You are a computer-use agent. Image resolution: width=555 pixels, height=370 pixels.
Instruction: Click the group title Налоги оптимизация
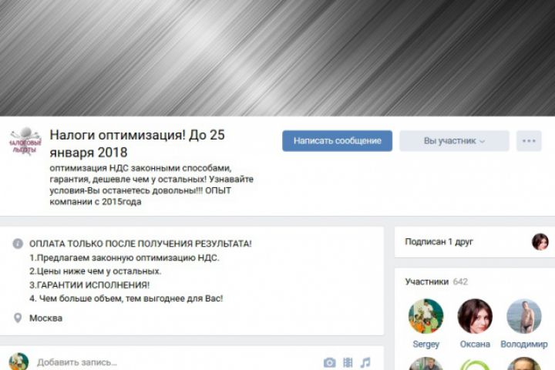[x=137, y=143]
